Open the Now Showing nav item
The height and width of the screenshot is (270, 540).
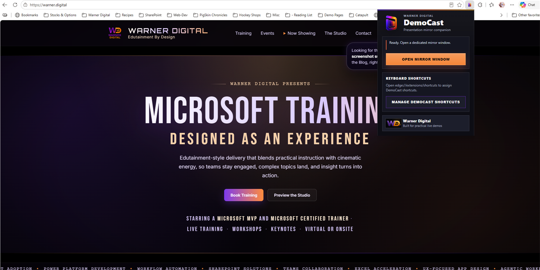pyautogui.click(x=299, y=33)
